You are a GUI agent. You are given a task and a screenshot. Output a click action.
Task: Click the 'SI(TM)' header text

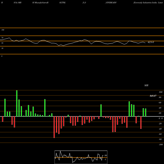[62, 3]
